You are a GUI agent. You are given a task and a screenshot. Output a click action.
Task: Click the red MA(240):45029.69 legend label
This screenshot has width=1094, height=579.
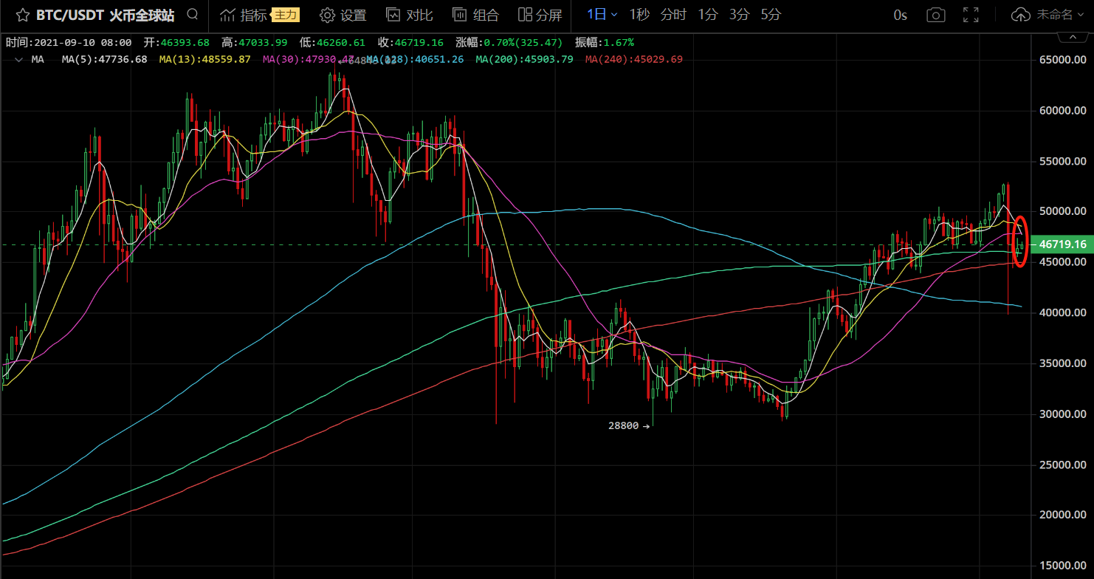[x=634, y=59]
